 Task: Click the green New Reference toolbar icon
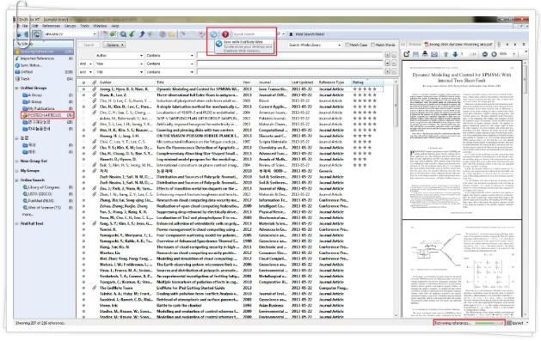pyautogui.click(x=113, y=34)
